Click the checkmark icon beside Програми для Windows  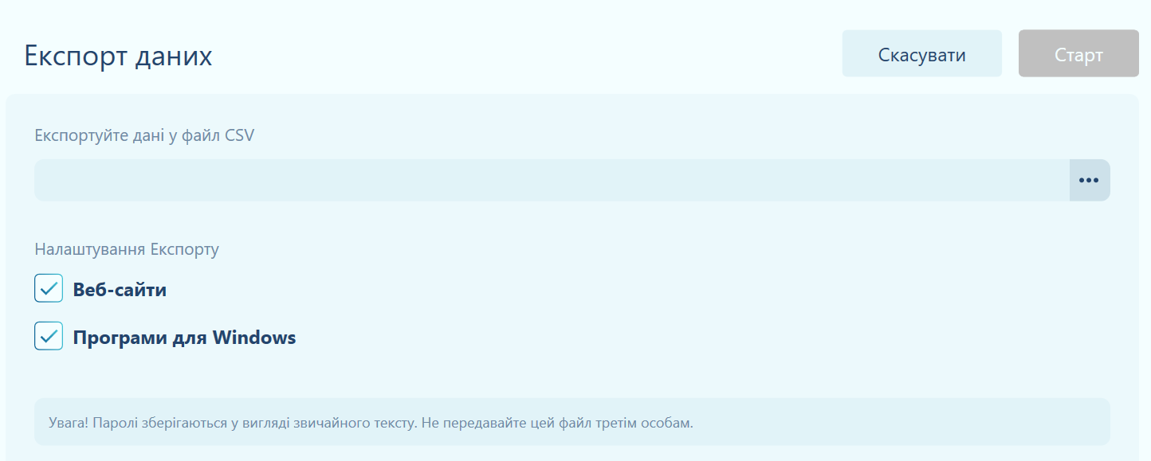click(x=49, y=336)
